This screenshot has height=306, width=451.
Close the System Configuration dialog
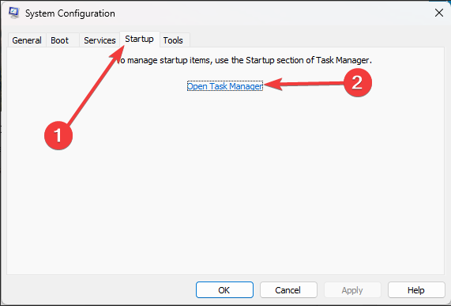(x=439, y=13)
